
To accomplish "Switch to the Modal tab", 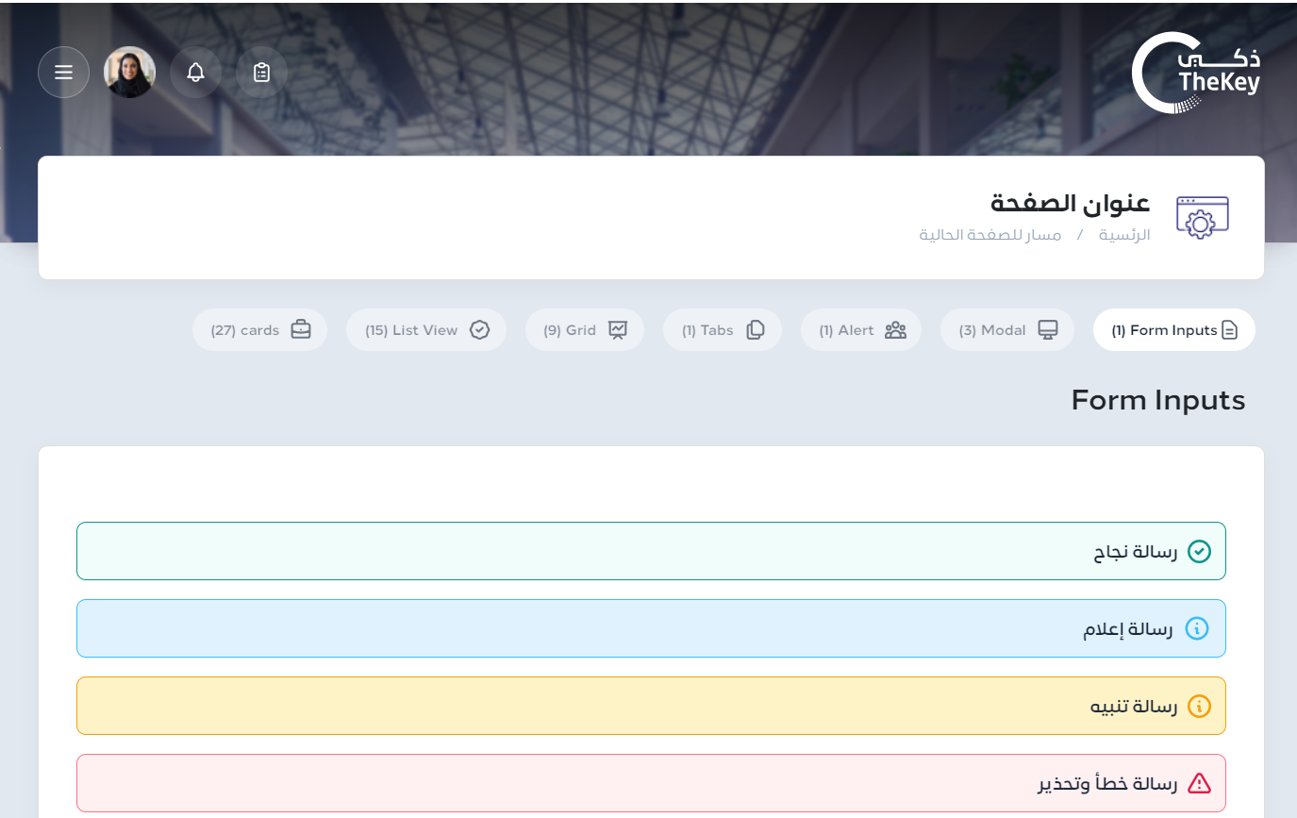I will (x=1006, y=330).
